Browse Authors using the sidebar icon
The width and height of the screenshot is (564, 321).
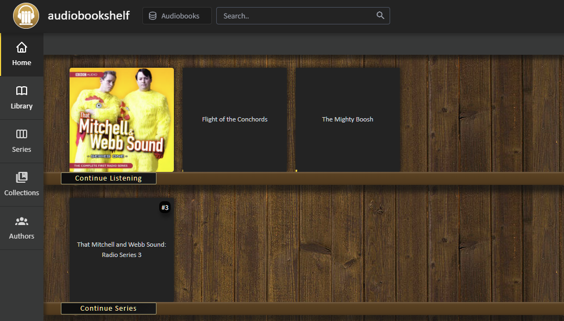point(21,221)
